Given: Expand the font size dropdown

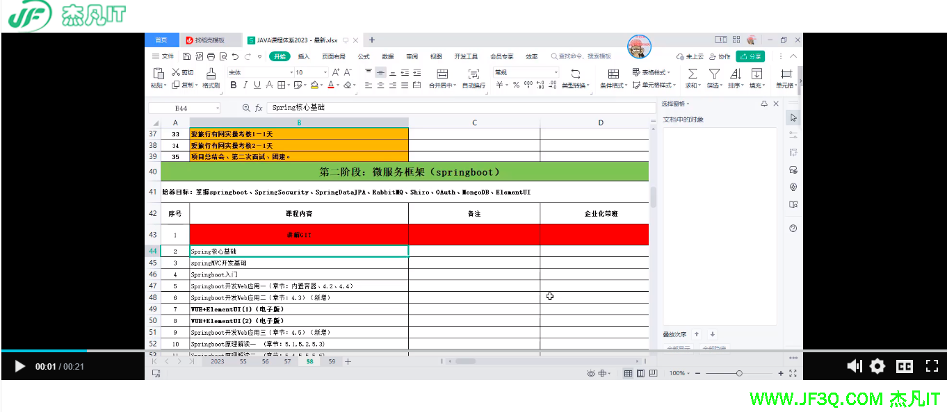Looking at the screenshot, I should click(x=325, y=72).
